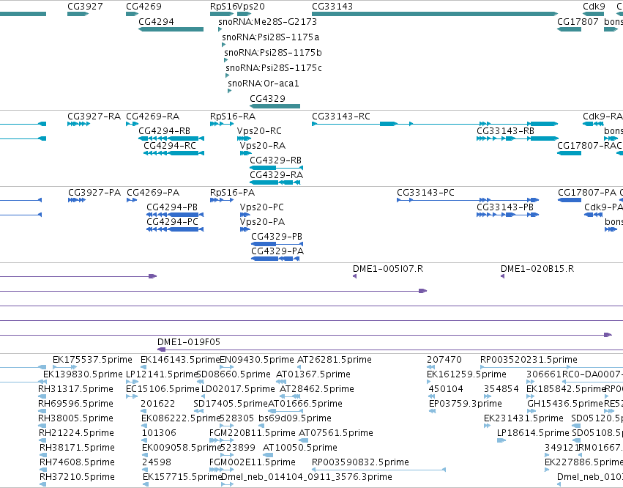Viewport: 623px width, 488px height.
Task: Select the CG4269-PA protein label
Action: click(153, 193)
